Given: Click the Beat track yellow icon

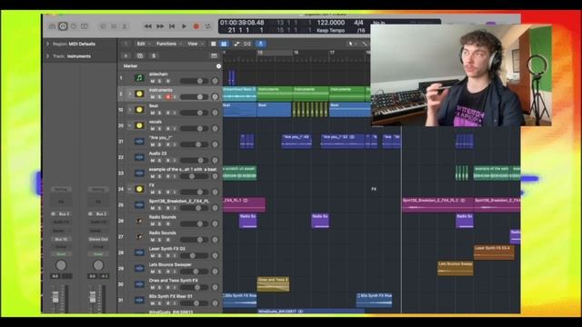Looking at the screenshot, I should point(139,110).
